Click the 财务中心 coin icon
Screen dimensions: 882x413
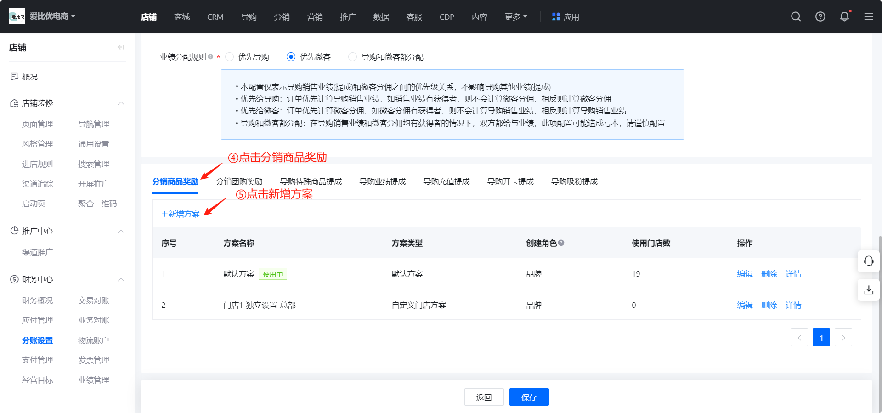[14, 279]
